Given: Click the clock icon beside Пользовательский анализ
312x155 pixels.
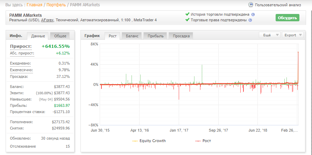Looking at the screenshot, I should [251, 5].
